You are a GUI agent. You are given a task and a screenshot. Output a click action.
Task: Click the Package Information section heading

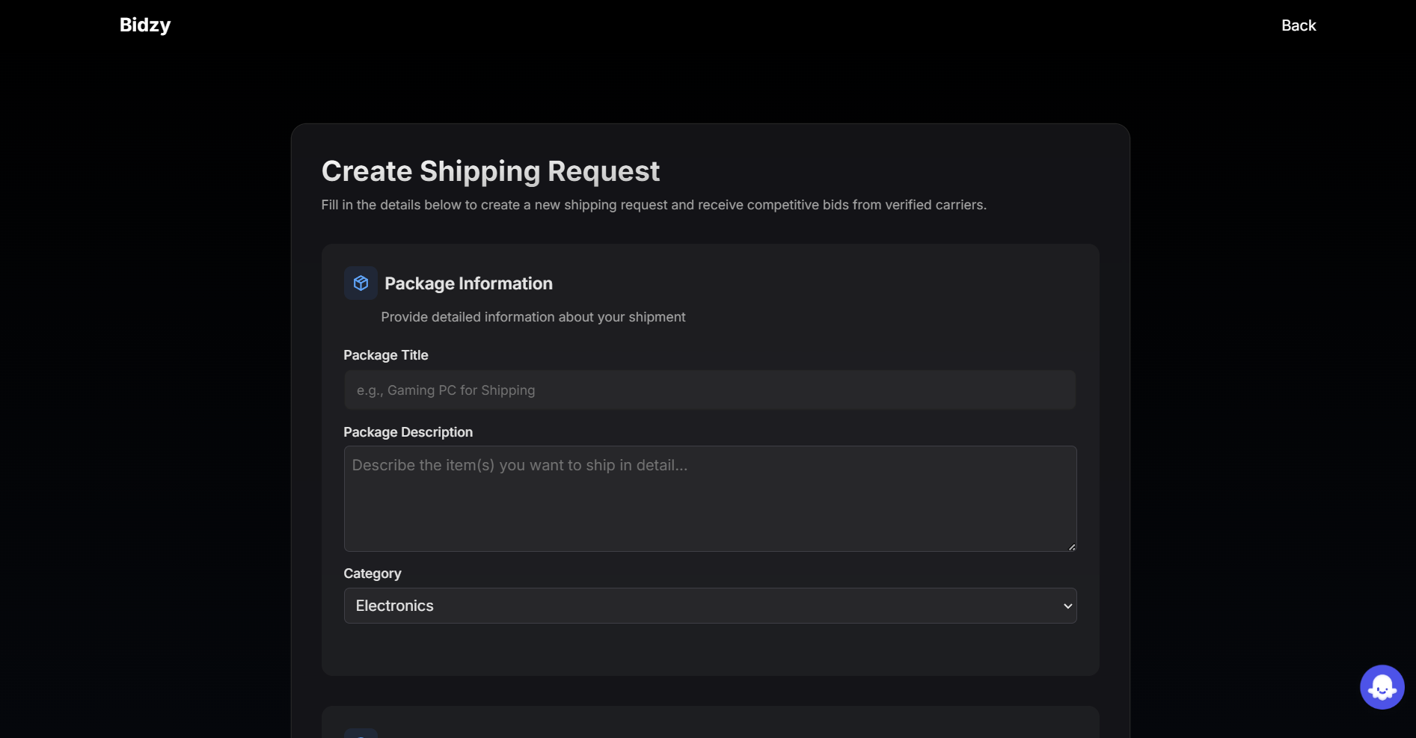468,283
